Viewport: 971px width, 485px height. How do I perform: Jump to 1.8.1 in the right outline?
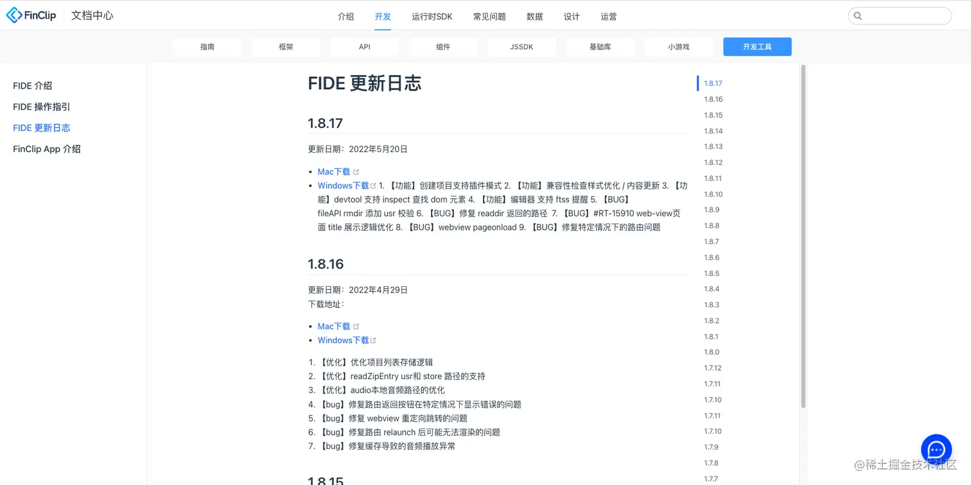(711, 337)
